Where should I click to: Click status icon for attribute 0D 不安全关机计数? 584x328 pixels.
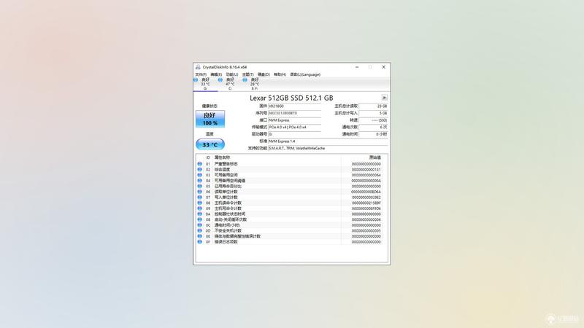pyautogui.click(x=199, y=231)
